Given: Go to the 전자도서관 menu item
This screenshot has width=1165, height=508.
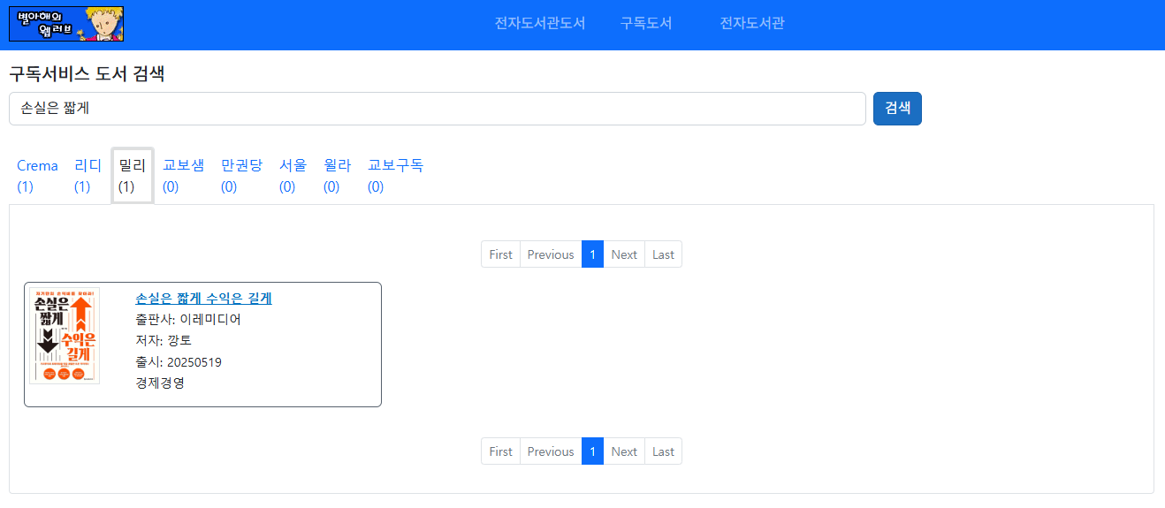Looking at the screenshot, I should [752, 23].
